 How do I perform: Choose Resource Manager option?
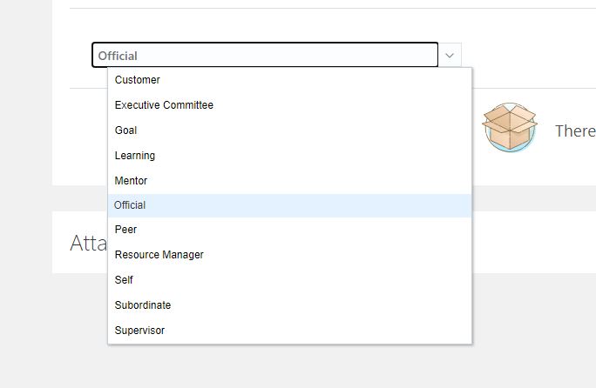click(289, 255)
